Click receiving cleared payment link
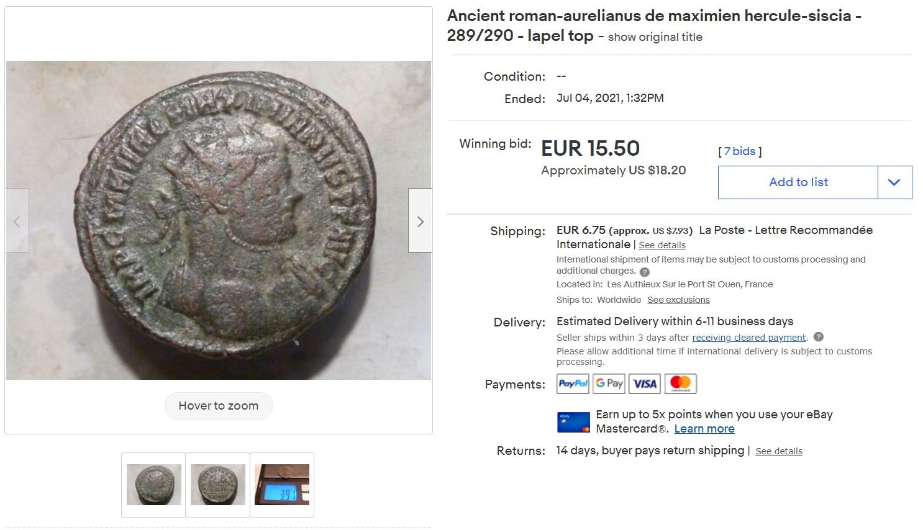 (748, 338)
